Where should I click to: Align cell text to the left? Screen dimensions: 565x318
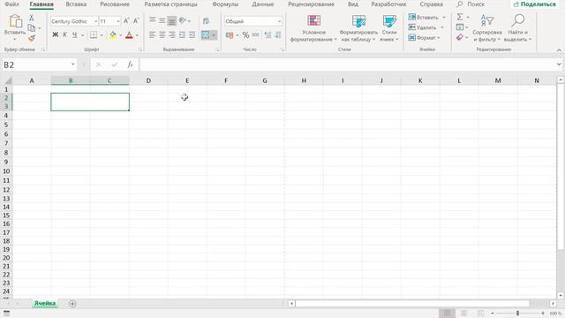click(x=153, y=35)
